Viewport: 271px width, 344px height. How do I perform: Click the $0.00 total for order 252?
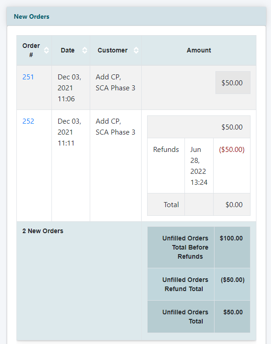[x=234, y=205]
